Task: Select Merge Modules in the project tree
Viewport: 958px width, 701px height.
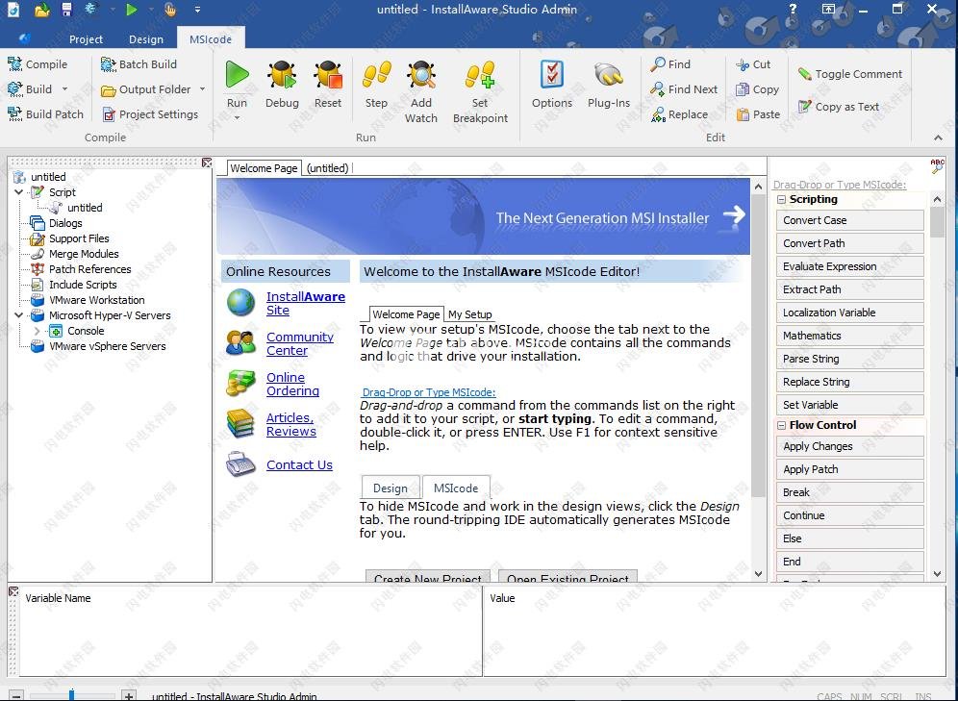Action: [x=84, y=254]
